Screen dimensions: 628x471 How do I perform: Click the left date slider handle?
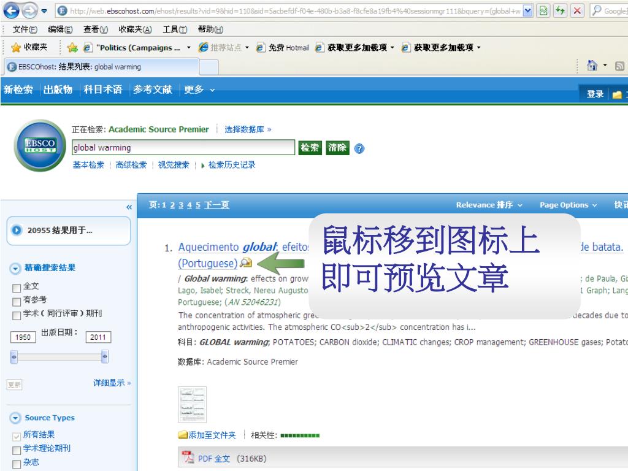tap(14, 356)
